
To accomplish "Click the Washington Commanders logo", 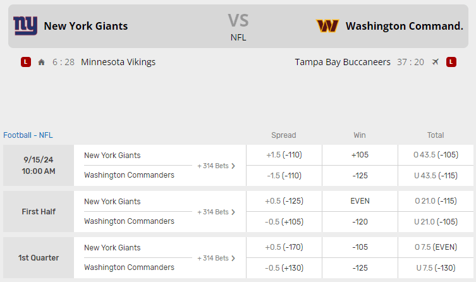I will click(x=327, y=26).
